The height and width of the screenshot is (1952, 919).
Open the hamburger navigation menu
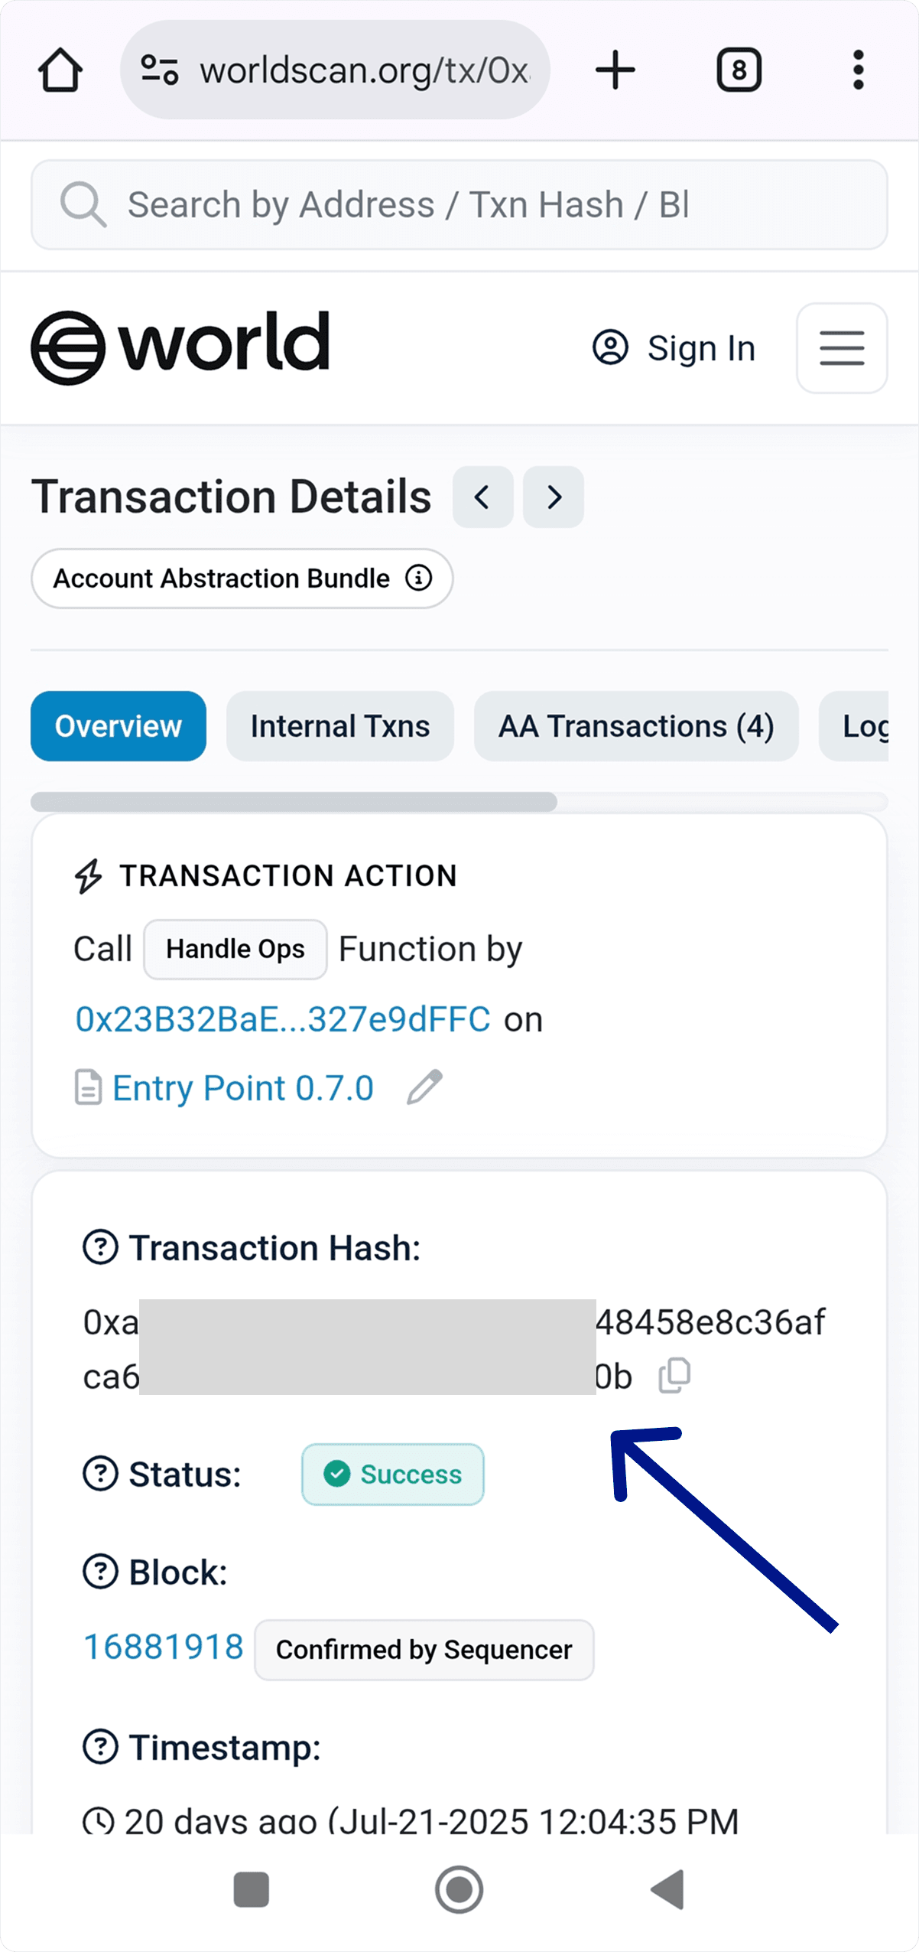(841, 347)
